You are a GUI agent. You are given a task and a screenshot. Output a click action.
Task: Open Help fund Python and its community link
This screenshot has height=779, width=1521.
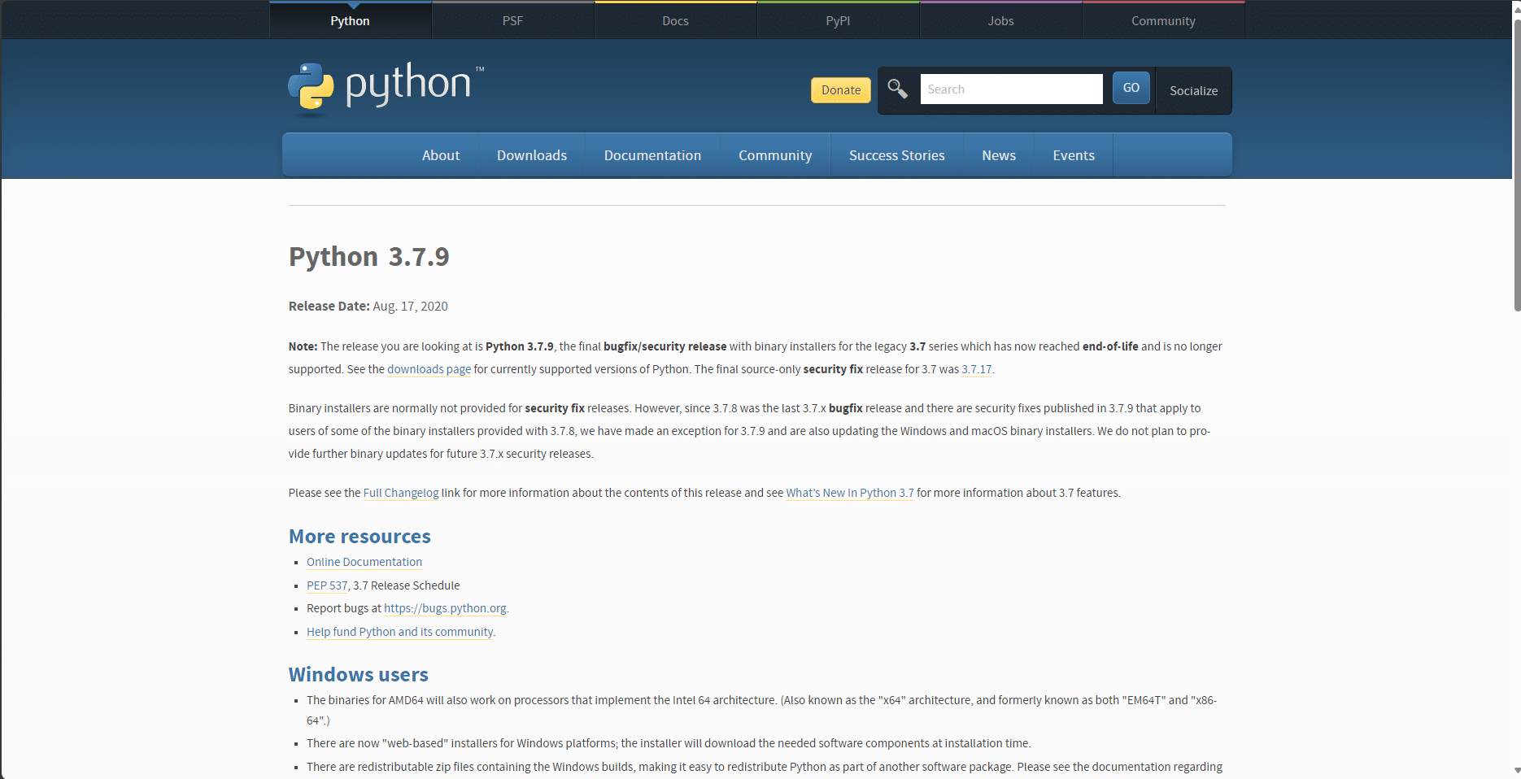tap(400, 632)
